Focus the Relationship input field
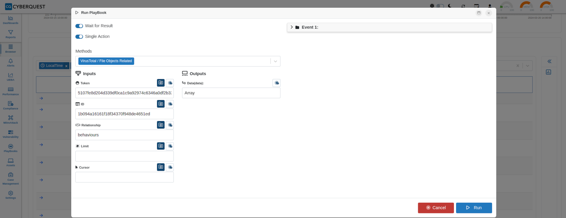The width and height of the screenshot is (566, 218). (x=125, y=135)
